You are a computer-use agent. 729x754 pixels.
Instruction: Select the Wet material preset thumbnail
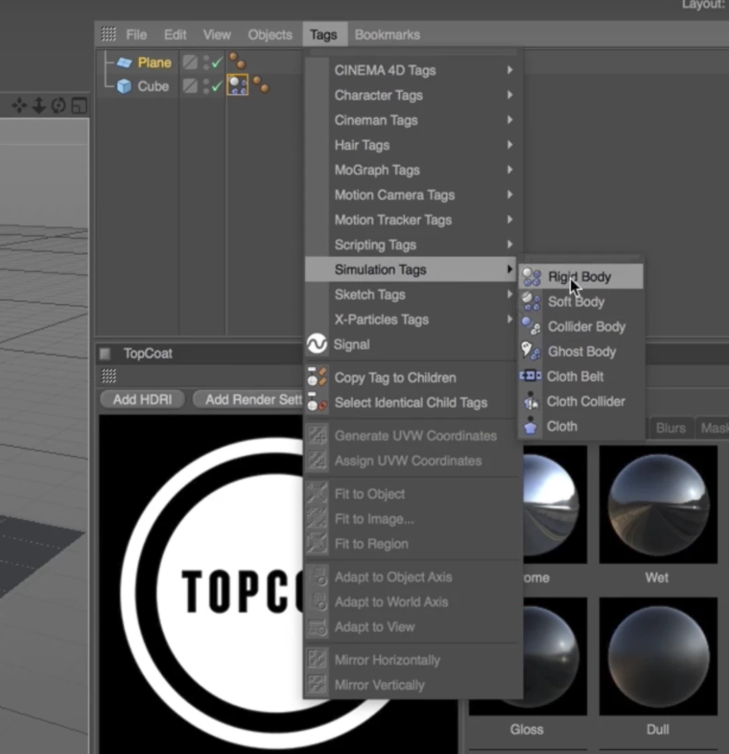[x=659, y=505]
